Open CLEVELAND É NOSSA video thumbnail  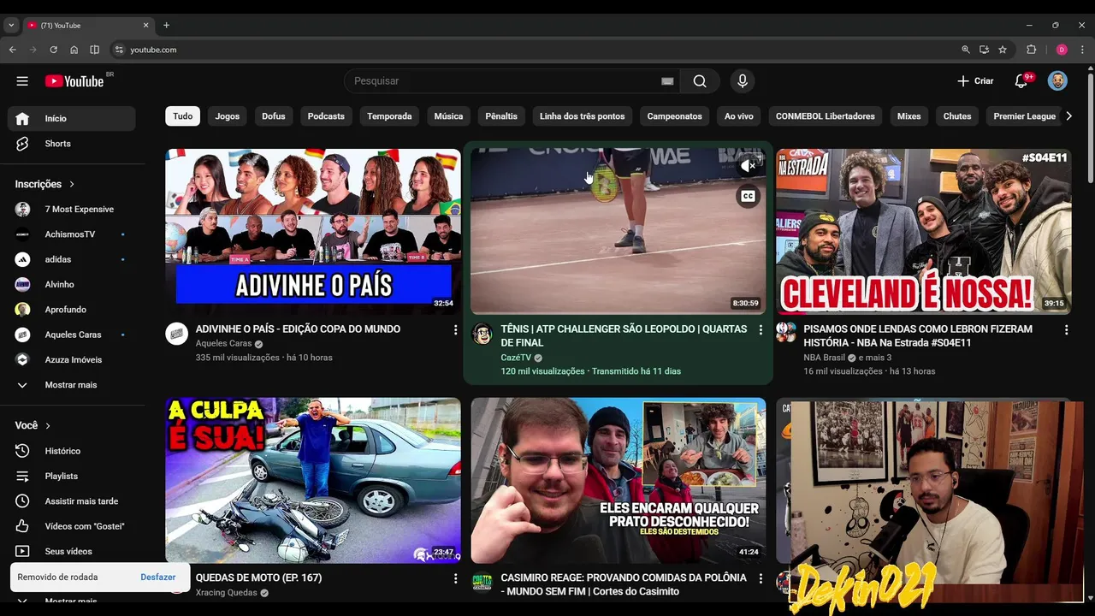tap(924, 232)
